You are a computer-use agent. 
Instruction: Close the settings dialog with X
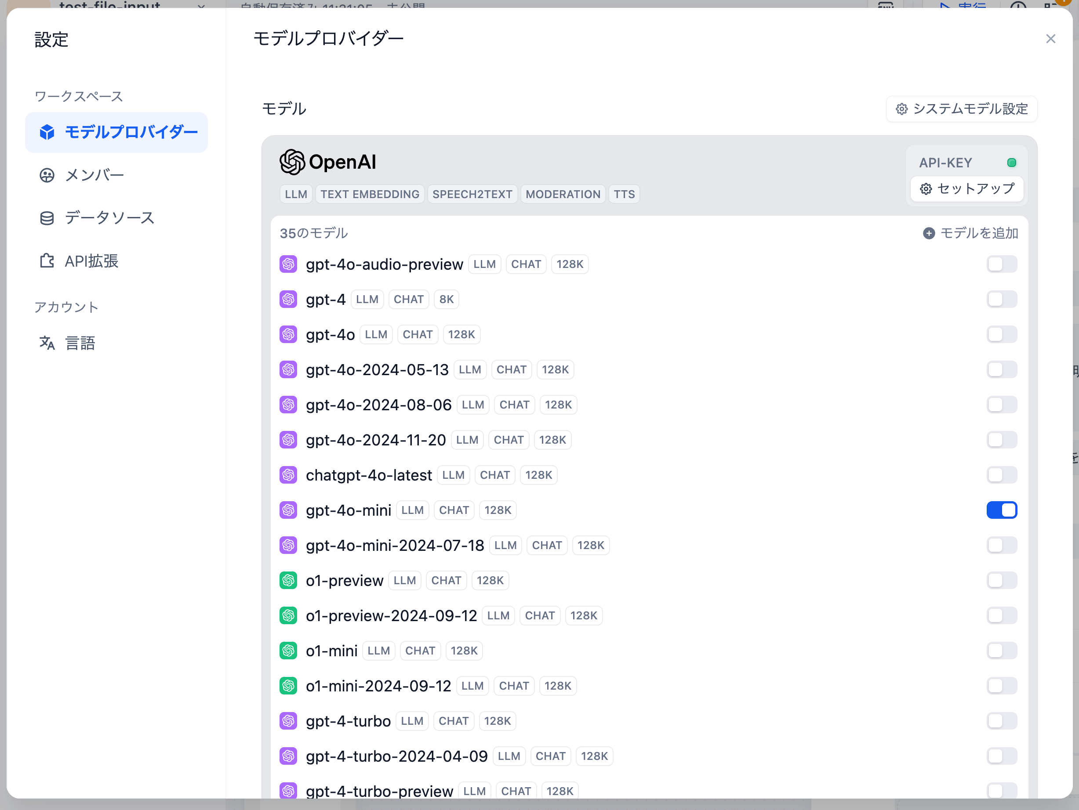coord(1050,39)
